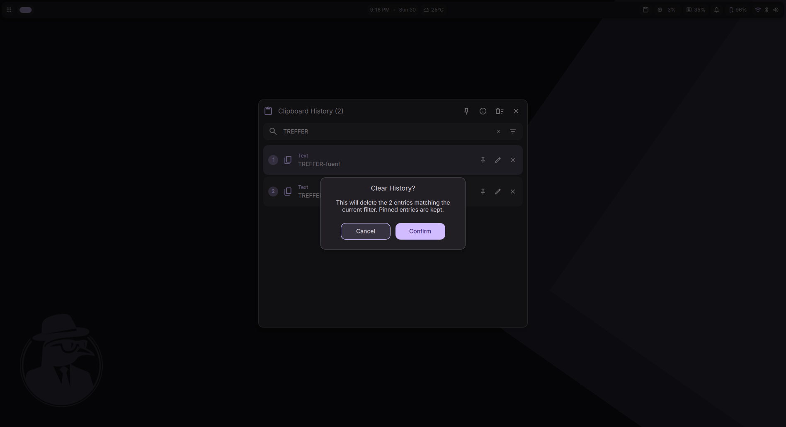
Task: Open the volume speaker icon
Action: (x=776, y=10)
